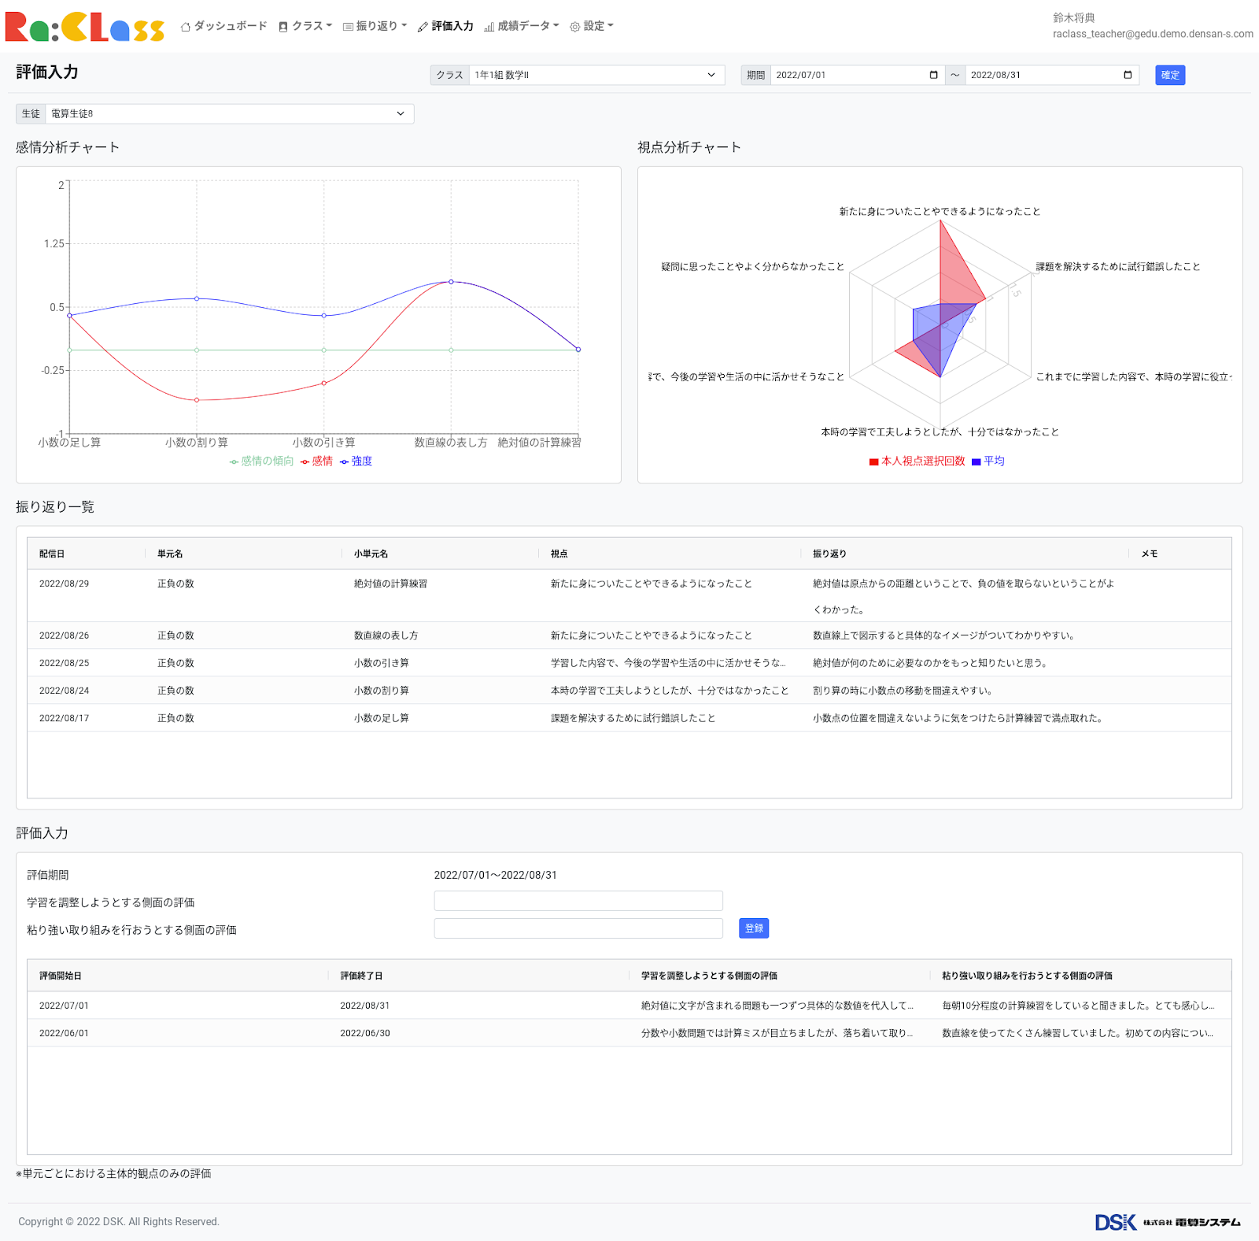The image size is (1259, 1241).
Task: Click the calendar icon in start date field
Action: pos(933,75)
